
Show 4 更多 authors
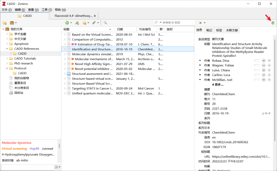pyautogui.click(x=218, y=85)
